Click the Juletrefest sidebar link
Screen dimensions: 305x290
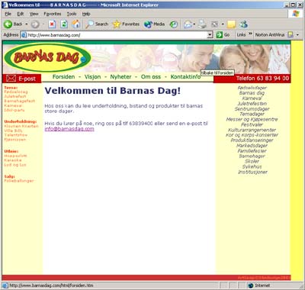[x=15, y=96]
